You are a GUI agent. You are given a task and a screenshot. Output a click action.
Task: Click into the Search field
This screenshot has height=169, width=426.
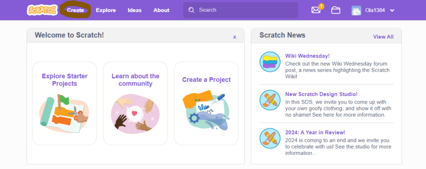coord(240,10)
